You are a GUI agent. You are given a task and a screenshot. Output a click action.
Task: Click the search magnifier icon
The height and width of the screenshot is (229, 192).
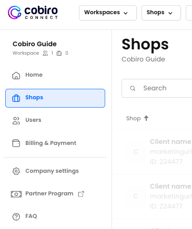coord(133,88)
